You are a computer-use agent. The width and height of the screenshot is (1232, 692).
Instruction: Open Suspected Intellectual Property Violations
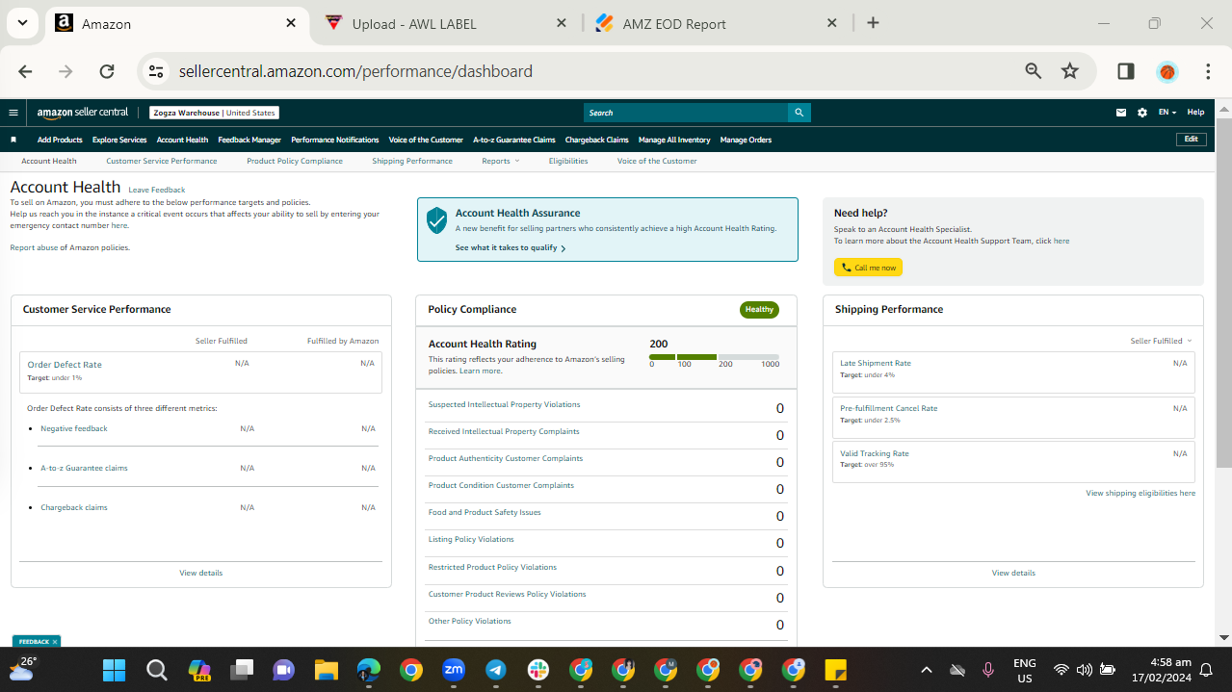pyautogui.click(x=505, y=404)
